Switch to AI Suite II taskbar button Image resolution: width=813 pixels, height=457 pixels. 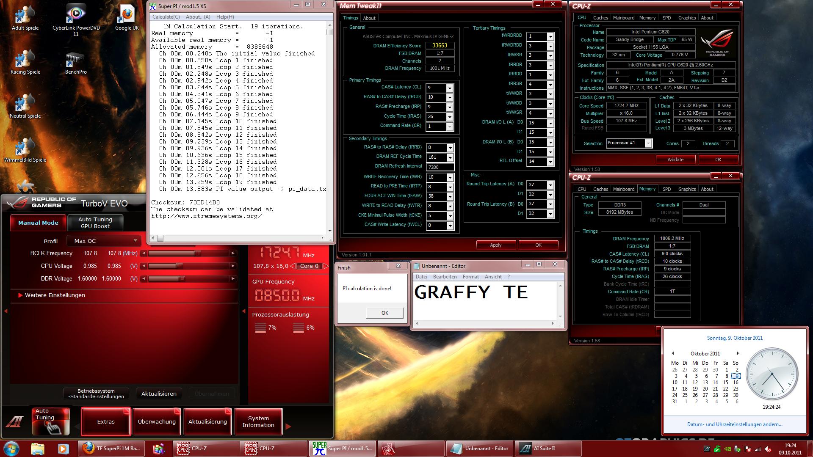pyautogui.click(x=548, y=449)
